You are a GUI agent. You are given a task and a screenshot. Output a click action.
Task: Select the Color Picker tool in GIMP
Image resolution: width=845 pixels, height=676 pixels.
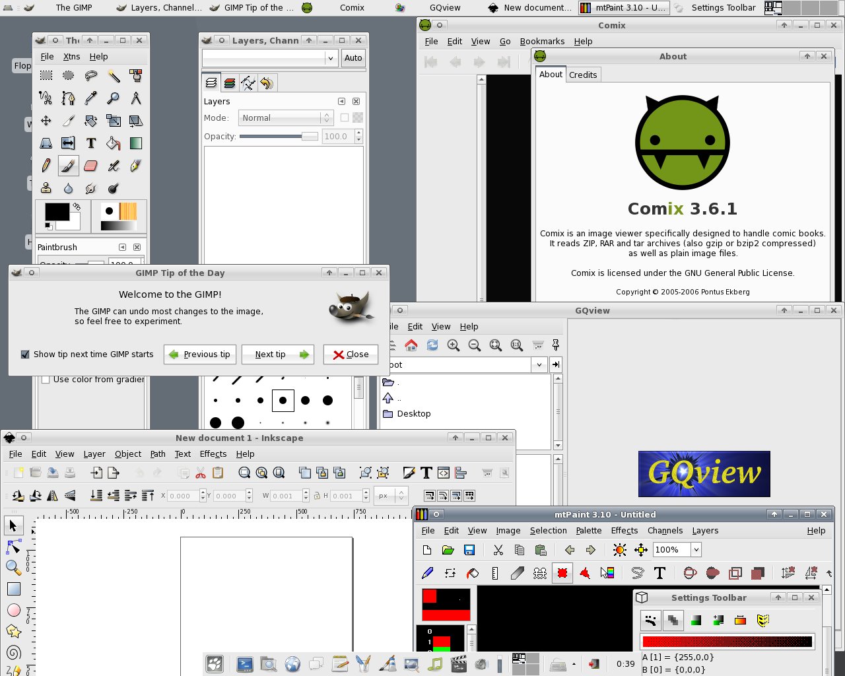point(91,98)
